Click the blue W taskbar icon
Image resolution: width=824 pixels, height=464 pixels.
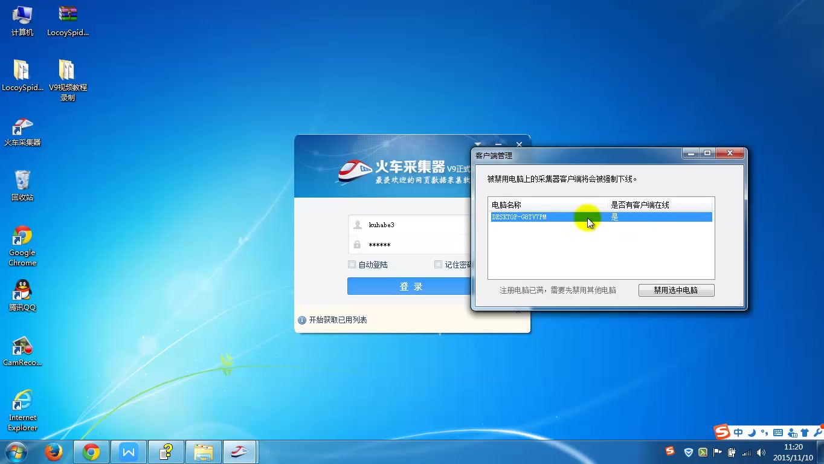[129, 452]
